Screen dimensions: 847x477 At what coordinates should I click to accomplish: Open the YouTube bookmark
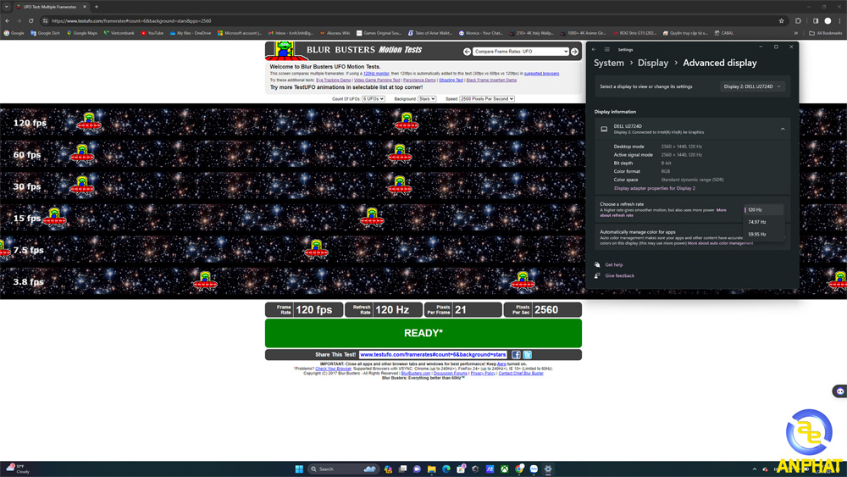pyautogui.click(x=152, y=33)
